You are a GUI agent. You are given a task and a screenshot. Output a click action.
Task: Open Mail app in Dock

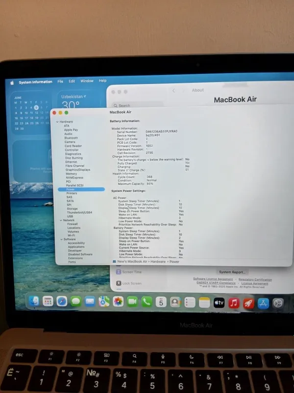tap(90, 302)
